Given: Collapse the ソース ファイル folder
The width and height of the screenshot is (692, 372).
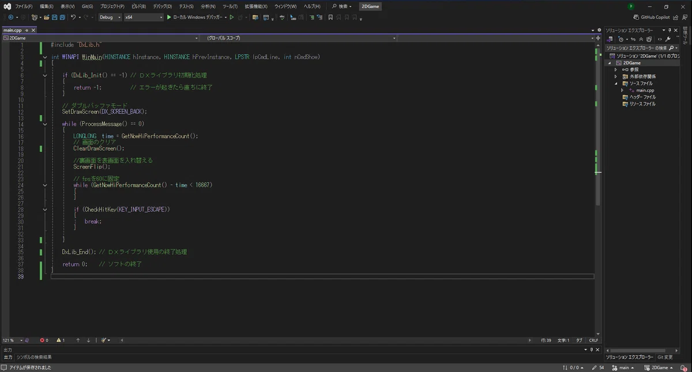Looking at the screenshot, I should [x=616, y=83].
